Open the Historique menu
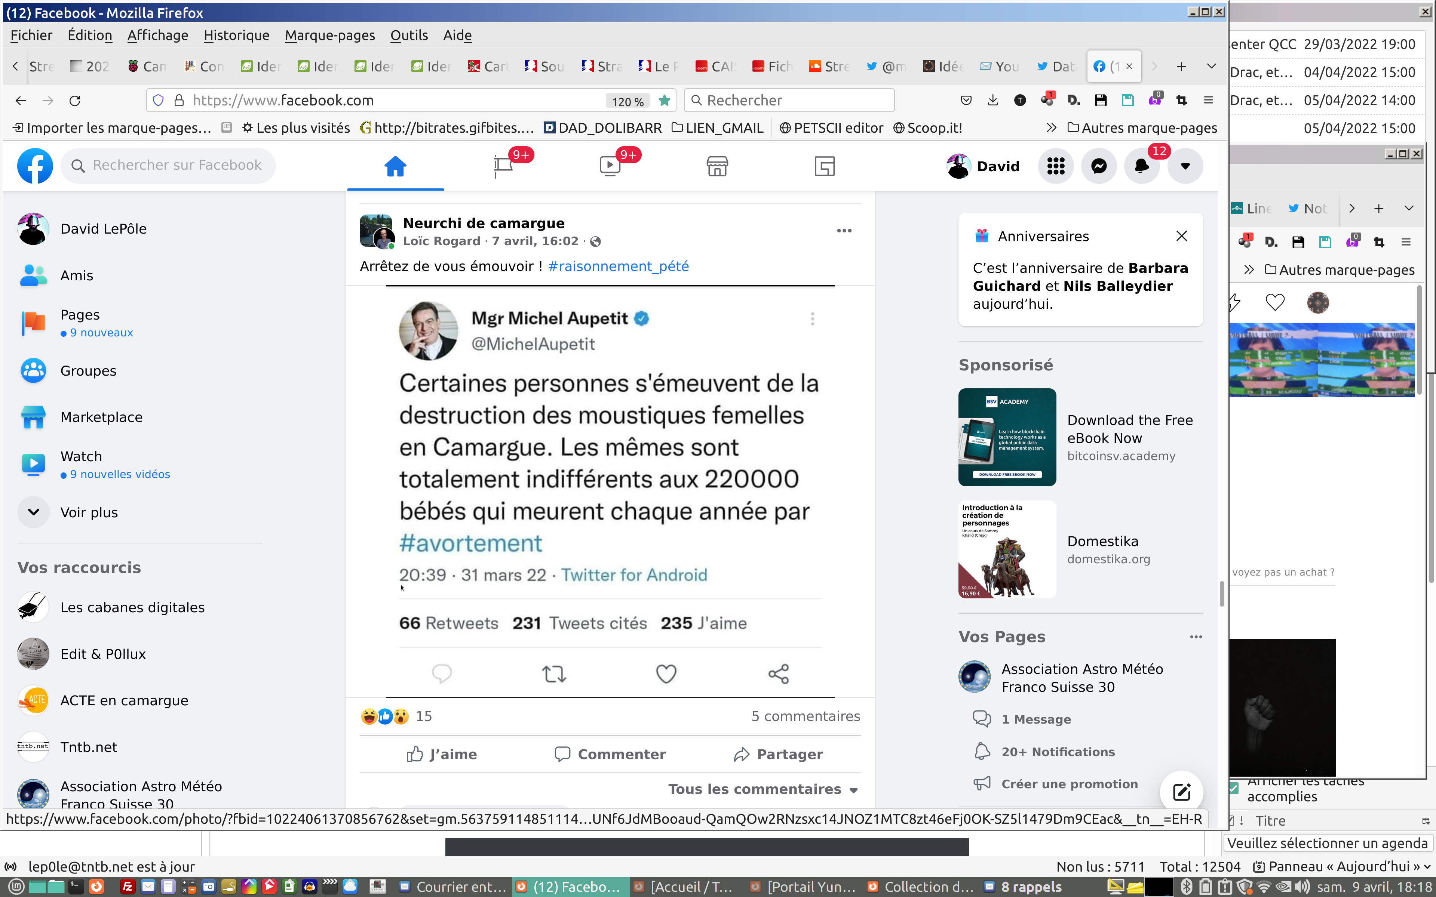1436x897 pixels. [x=236, y=36]
